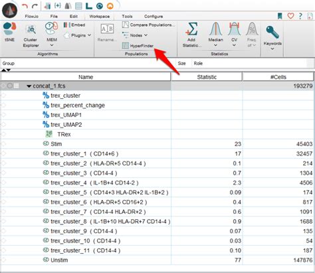
Task: Open Cluster Explorer
Action: click(31, 36)
